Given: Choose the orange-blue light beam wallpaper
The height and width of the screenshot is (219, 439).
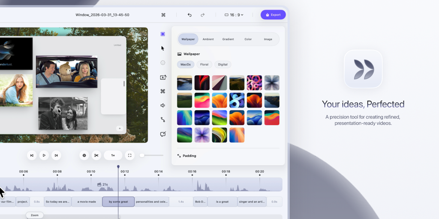Looking at the screenshot, I should point(237,135).
